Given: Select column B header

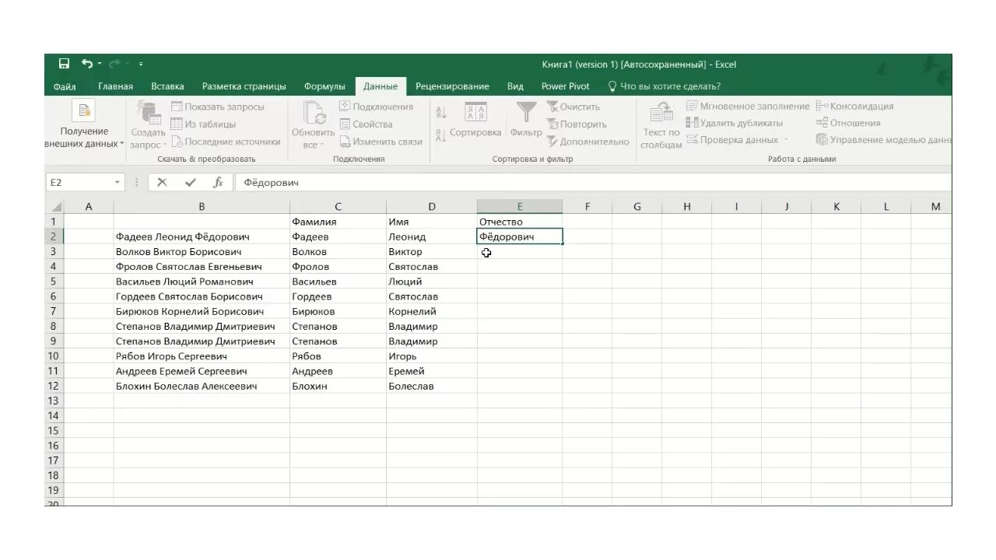Looking at the screenshot, I should pyautogui.click(x=202, y=207).
